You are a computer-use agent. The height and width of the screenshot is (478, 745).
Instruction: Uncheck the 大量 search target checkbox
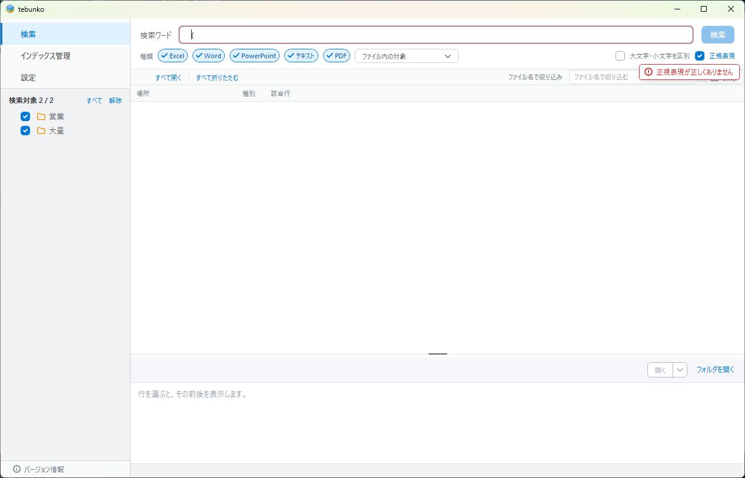click(25, 131)
